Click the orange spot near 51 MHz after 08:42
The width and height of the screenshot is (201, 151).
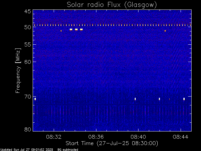[165, 31]
